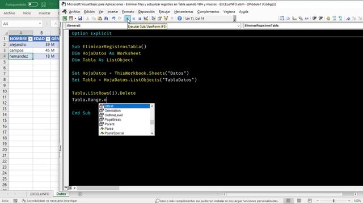Viewport: 363px width, 204px height.
Task: Open the Depuración menu
Action: (x=146, y=11)
